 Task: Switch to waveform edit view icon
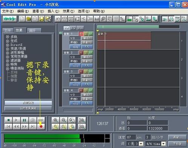(10, 19)
